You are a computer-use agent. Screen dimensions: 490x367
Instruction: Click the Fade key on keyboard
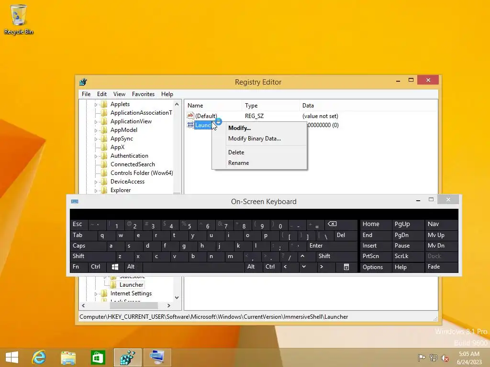click(441, 267)
